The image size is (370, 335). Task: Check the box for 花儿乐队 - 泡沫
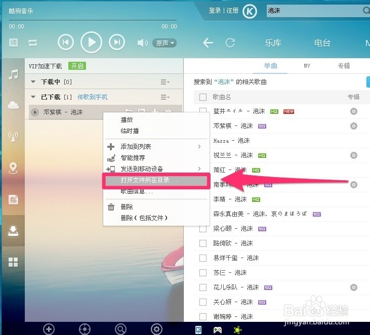pos(203,287)
